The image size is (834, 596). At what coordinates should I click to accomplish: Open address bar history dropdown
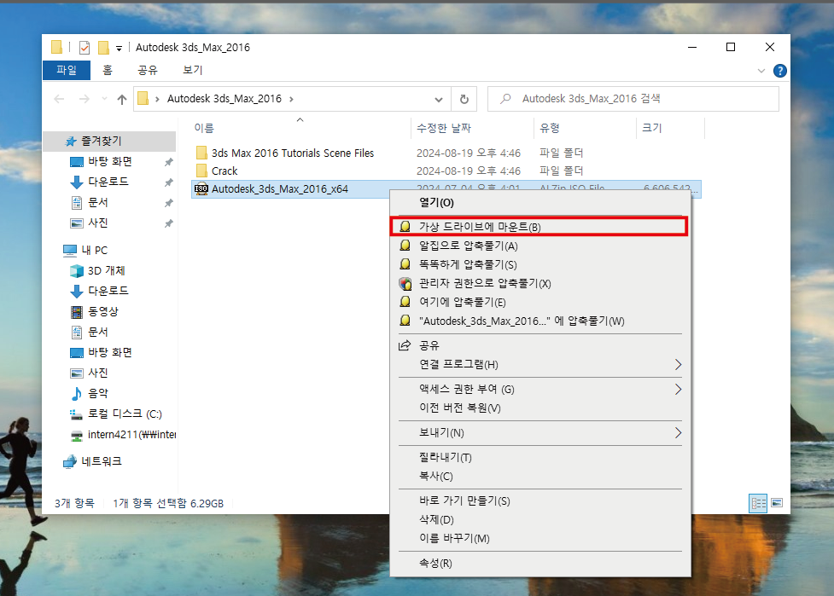coord(438,99)
